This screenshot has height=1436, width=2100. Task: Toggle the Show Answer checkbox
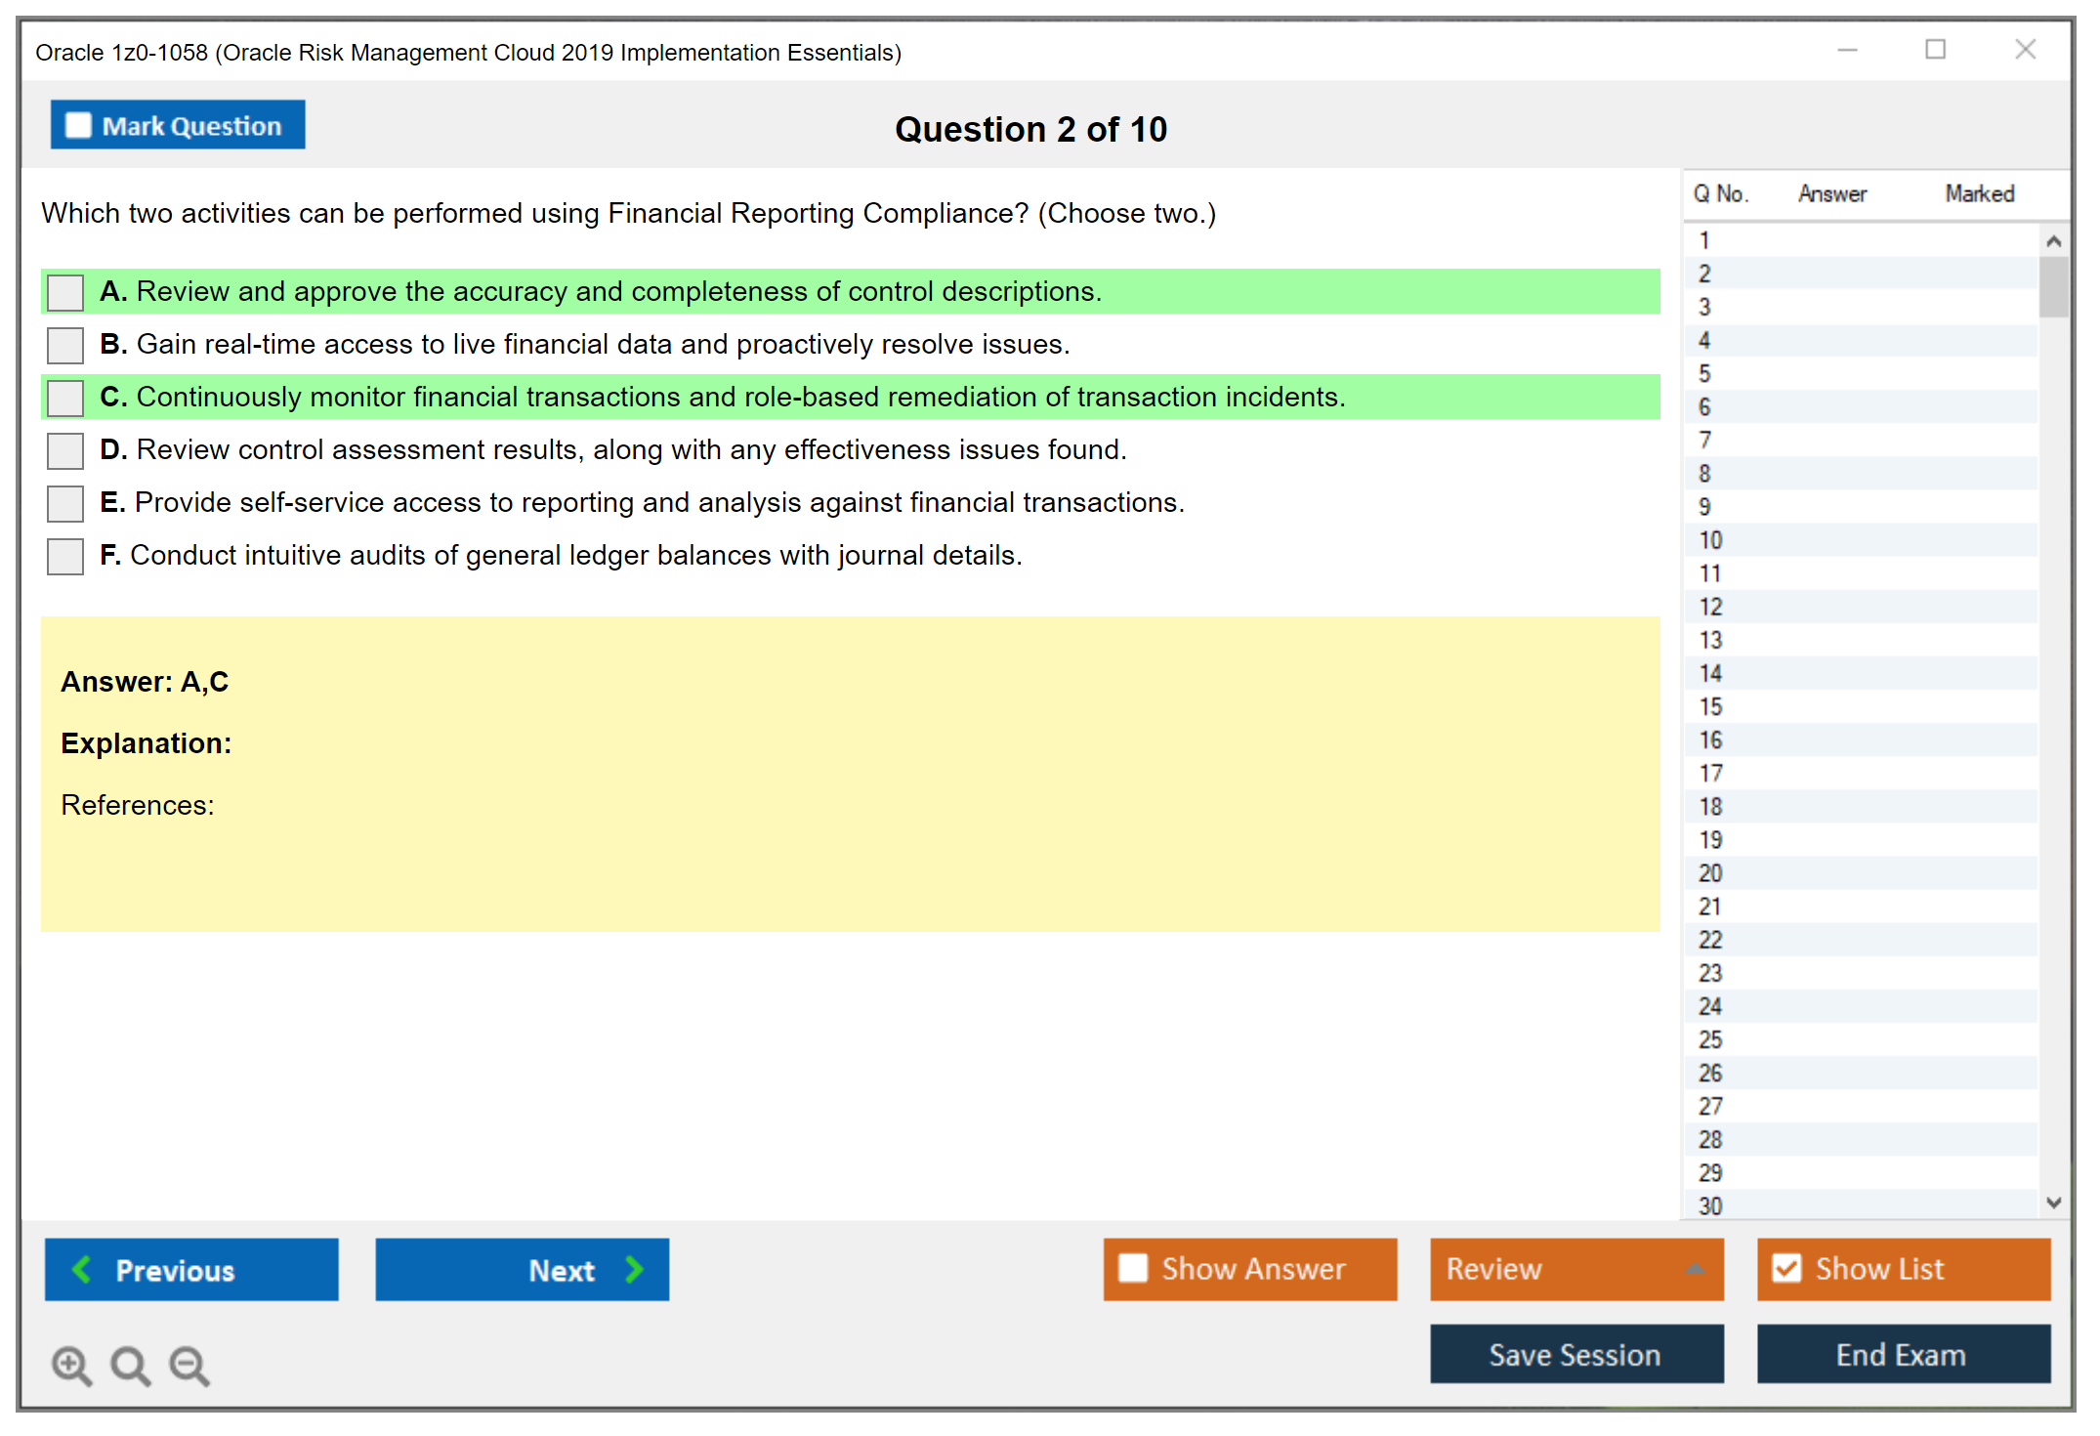(x=1133, y=1268)
